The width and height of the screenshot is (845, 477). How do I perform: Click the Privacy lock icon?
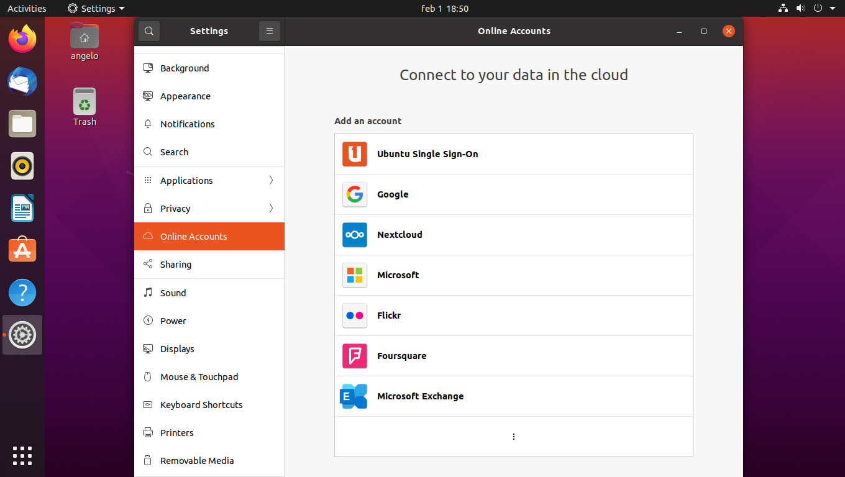pyautogui.click(x=148, y=209)
